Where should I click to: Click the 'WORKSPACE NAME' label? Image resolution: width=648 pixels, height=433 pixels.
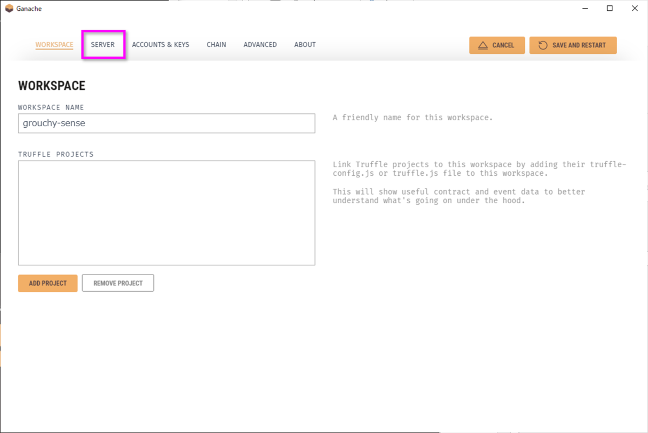[51, 107]
